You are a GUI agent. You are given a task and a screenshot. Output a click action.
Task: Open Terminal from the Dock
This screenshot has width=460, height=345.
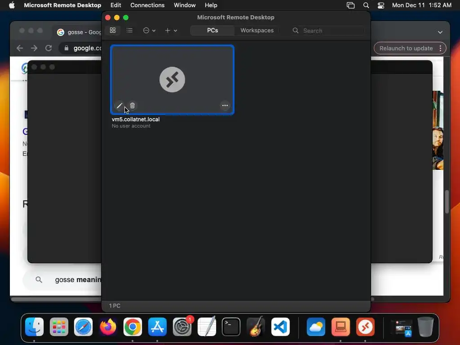231,327
